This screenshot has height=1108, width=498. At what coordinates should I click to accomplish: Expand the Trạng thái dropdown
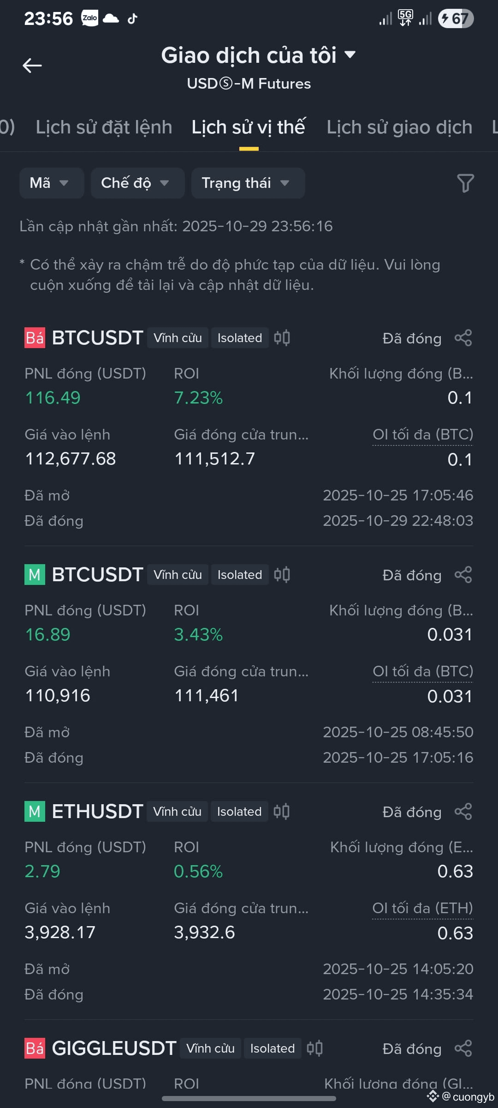(248, 183)
